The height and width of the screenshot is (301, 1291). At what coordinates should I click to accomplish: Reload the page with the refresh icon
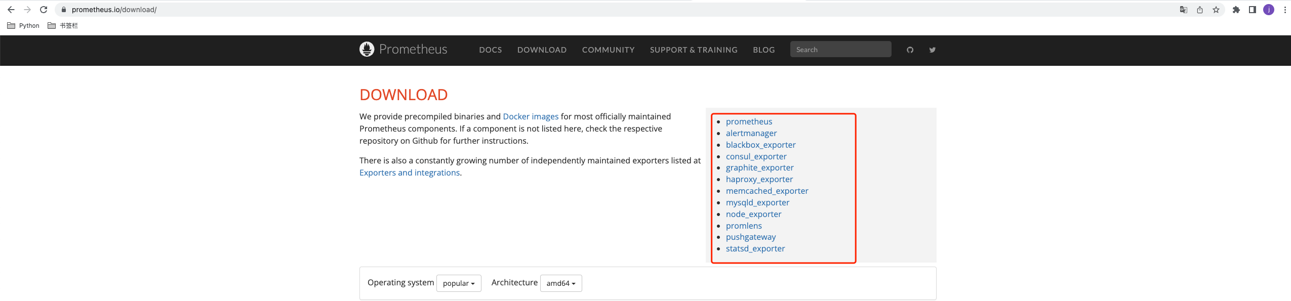[44, 10]
